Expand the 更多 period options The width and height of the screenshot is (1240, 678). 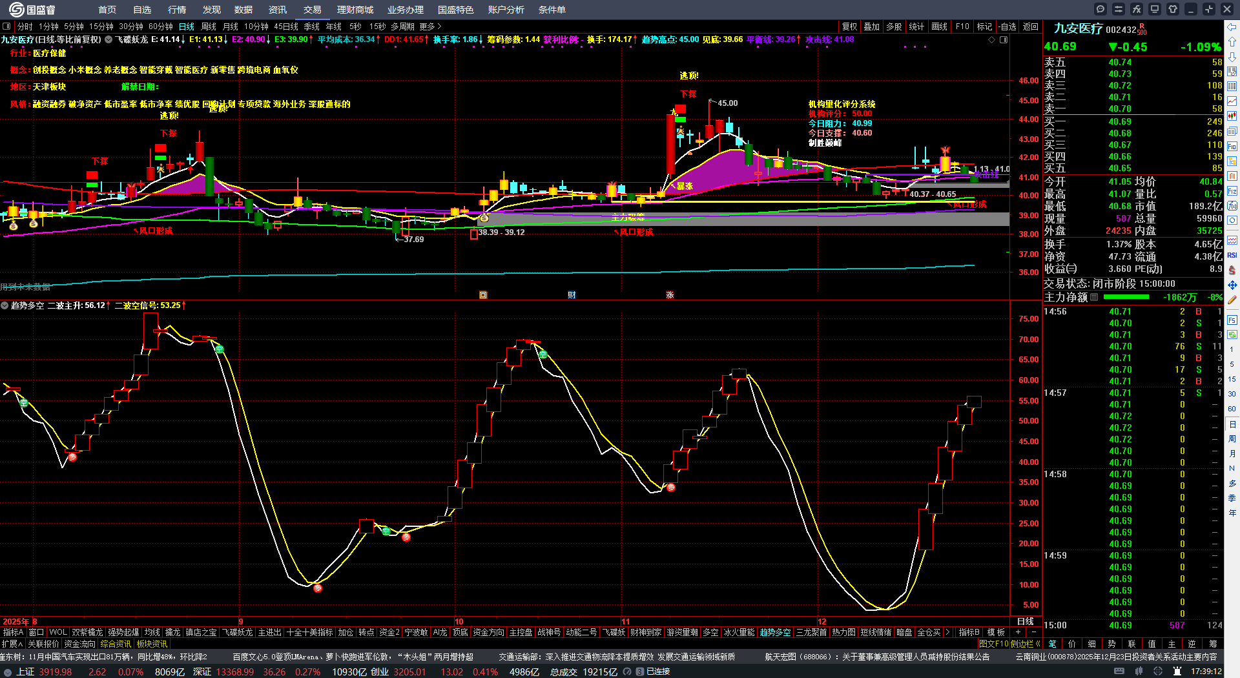(x=430, y=26)
